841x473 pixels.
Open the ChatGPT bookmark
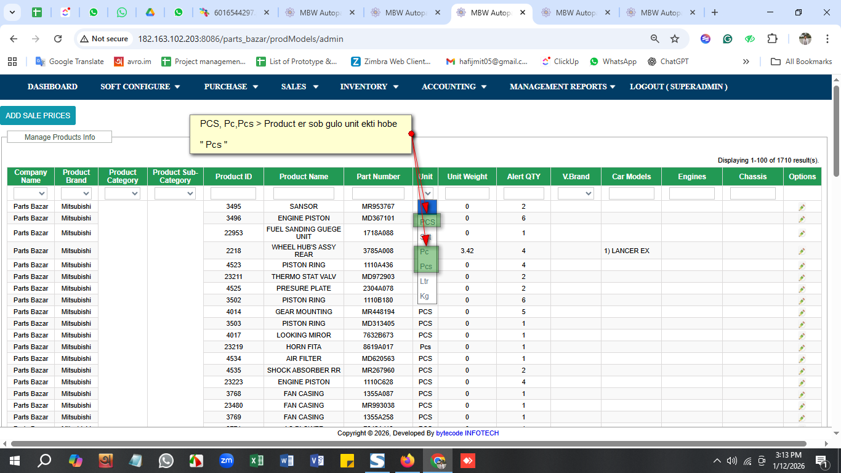point(668,62)
